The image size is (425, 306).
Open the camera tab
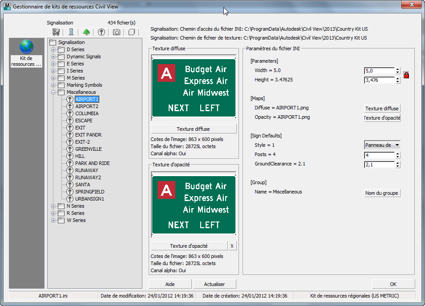pos(117,32)
